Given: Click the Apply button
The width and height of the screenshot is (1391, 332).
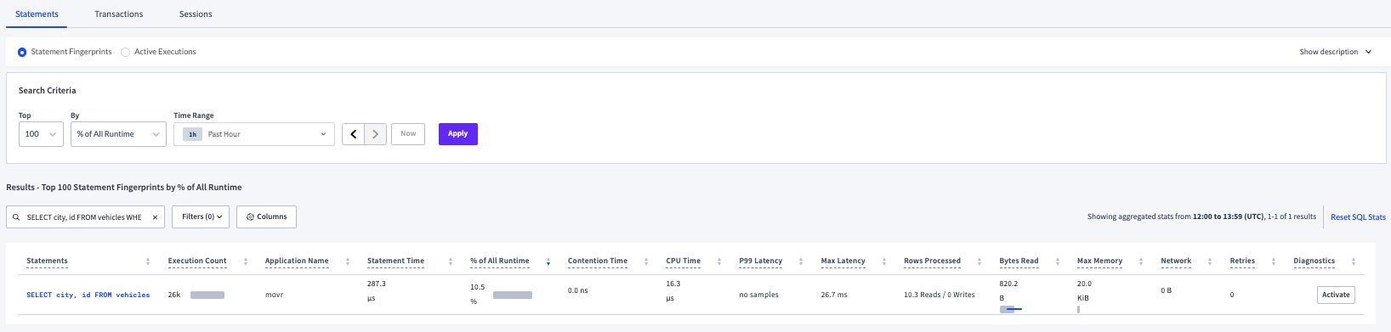Looking at the screenshot, I should point(458,134).
